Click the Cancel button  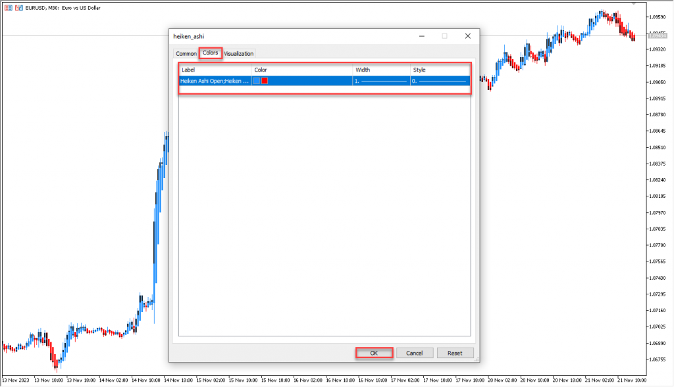click(x=415, y=353)
